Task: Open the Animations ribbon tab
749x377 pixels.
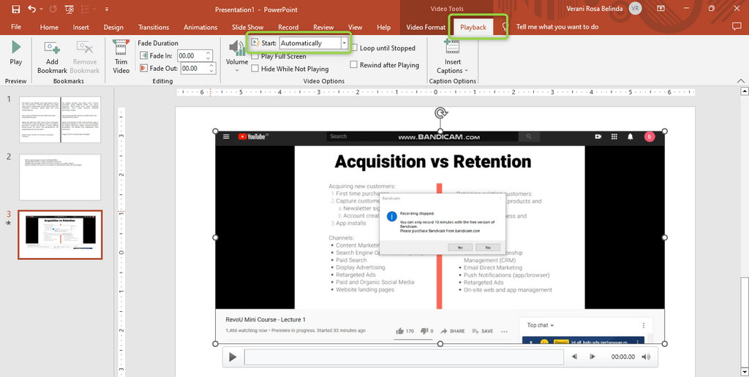Action: (200, 27)
